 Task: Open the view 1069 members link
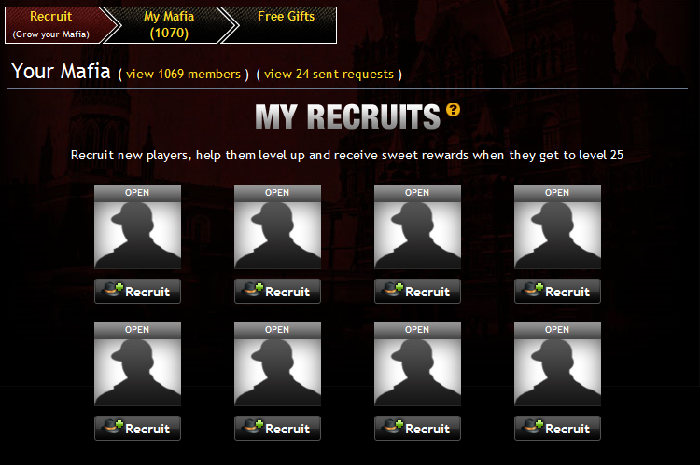[183, 74]
